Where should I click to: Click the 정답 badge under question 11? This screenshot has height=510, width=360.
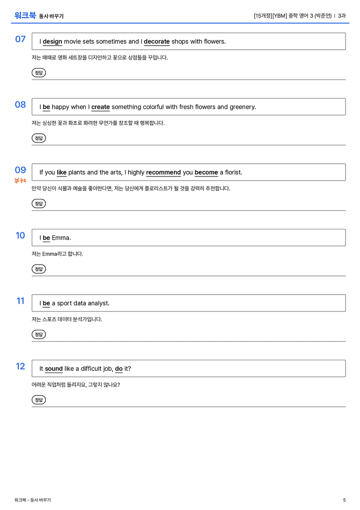38,334
